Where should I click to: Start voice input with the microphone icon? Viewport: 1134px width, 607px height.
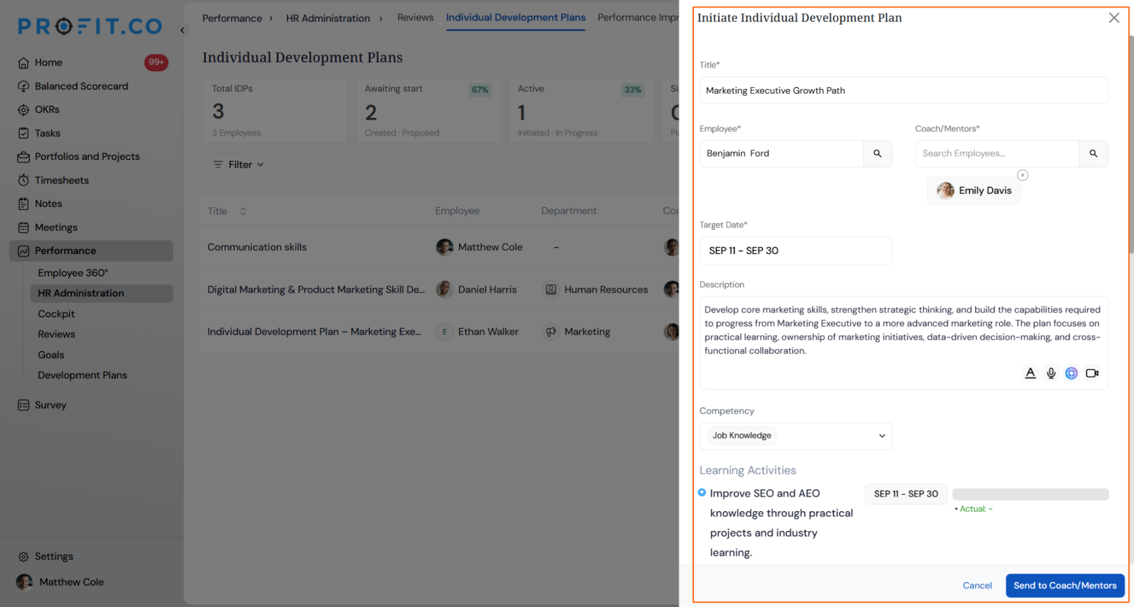(x=1051, y=373)
